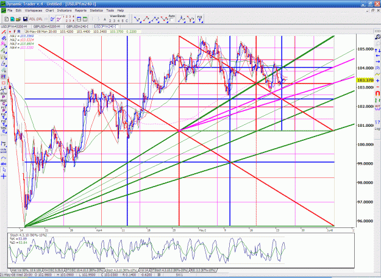Click the FDL toolbar button
The image size is (381, 278).
pos(32,19)
